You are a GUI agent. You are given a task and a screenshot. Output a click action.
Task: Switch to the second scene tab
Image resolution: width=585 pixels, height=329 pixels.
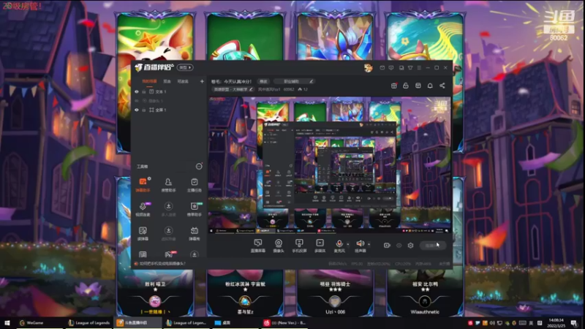(x=167, y=81)
